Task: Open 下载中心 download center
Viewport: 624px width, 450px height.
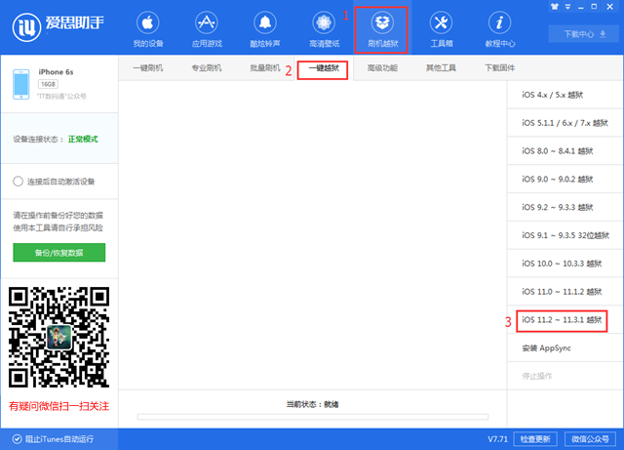Action: 585,34
